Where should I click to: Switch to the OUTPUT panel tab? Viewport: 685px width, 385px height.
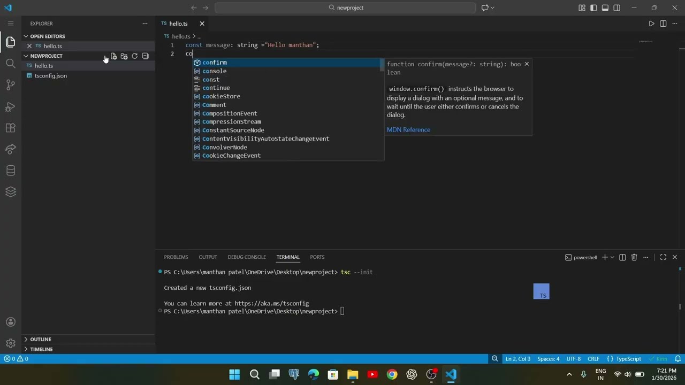[x=208, y=257]
